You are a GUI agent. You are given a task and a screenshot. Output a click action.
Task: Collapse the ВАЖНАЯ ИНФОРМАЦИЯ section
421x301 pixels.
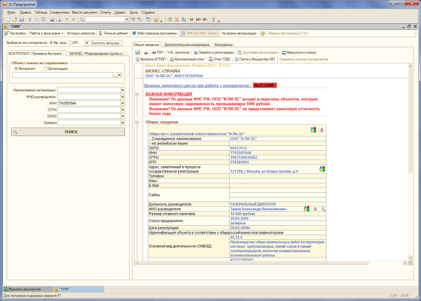click(137, 94)
